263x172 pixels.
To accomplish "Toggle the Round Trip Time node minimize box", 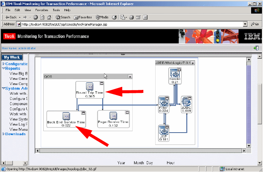I will coord(101,83).
